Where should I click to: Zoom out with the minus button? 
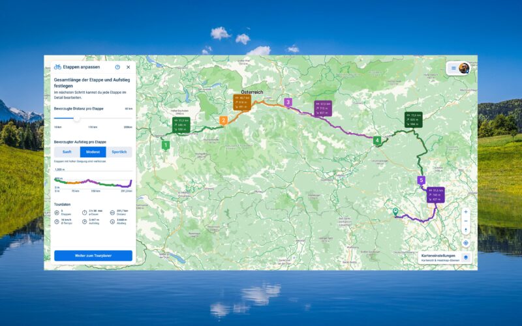[x=466, y=221]
